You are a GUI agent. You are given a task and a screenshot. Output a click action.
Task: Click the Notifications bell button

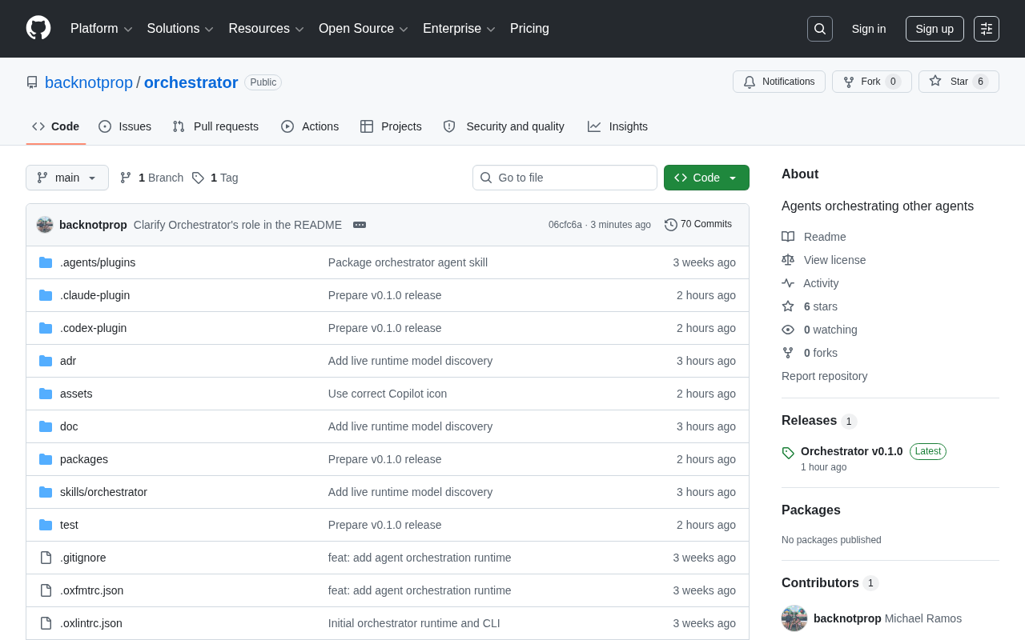click(779, 82)
